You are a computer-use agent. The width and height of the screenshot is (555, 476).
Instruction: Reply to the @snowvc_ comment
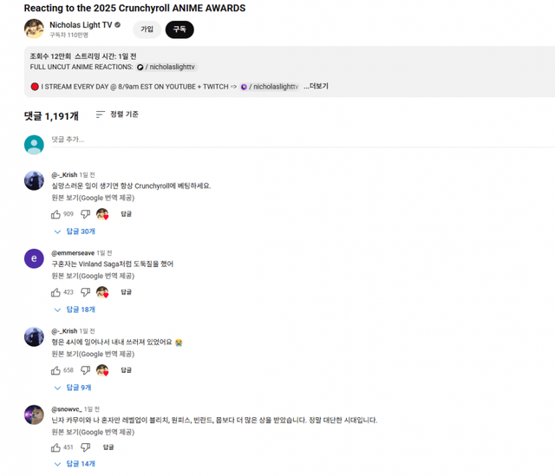(108, 447)
